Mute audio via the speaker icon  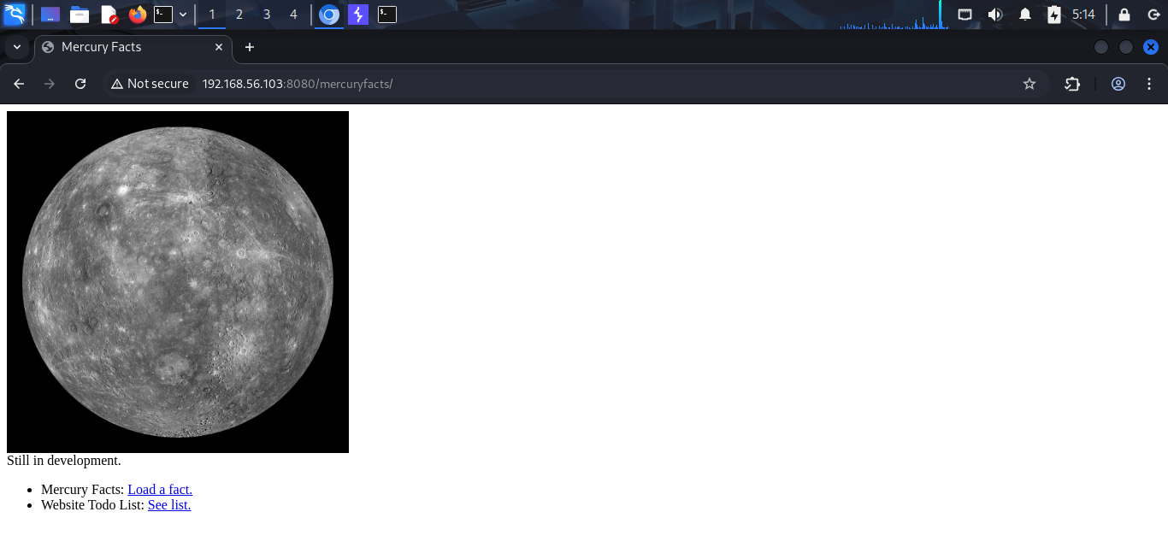(x=994, y=15)
